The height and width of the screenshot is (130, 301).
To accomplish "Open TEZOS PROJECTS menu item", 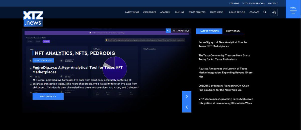I will 197,12.
